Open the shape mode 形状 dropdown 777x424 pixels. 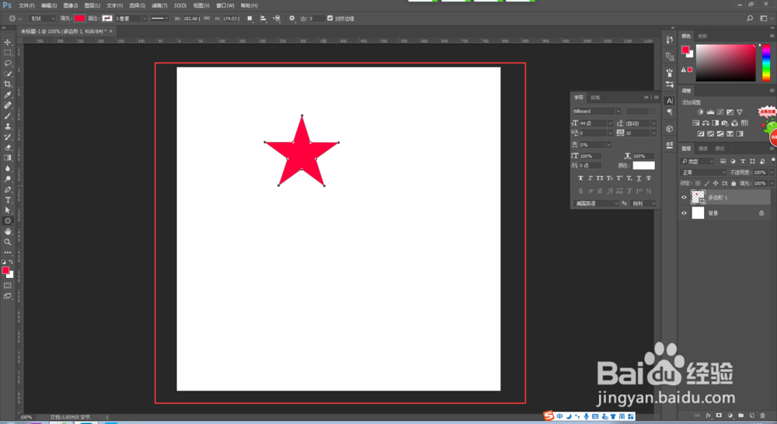[x=43, y=19]
